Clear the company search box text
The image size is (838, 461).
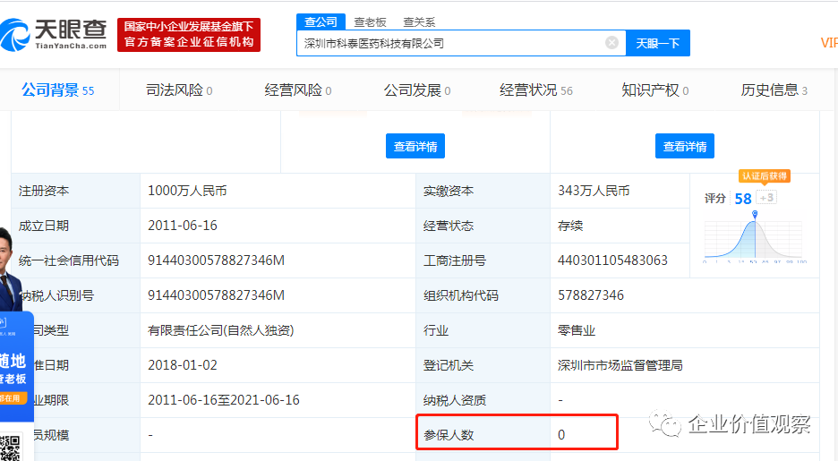pos(611,43)
